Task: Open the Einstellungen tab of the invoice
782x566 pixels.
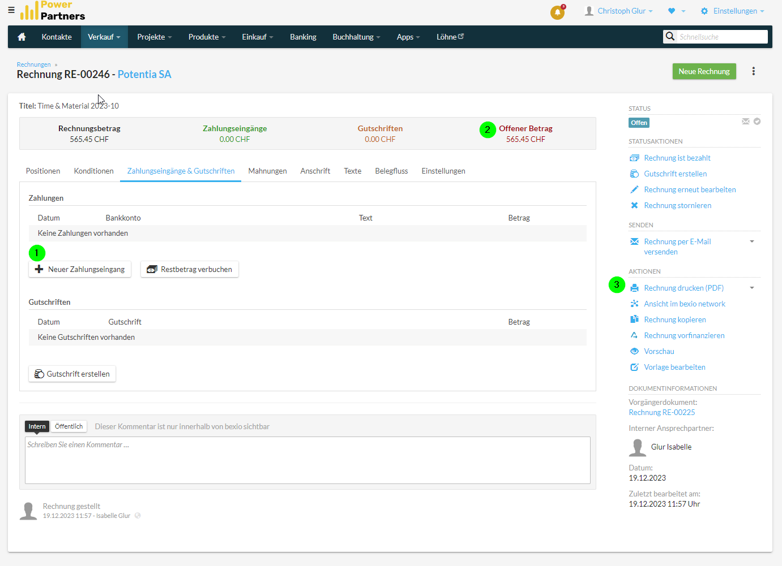Action: [443, 171]
